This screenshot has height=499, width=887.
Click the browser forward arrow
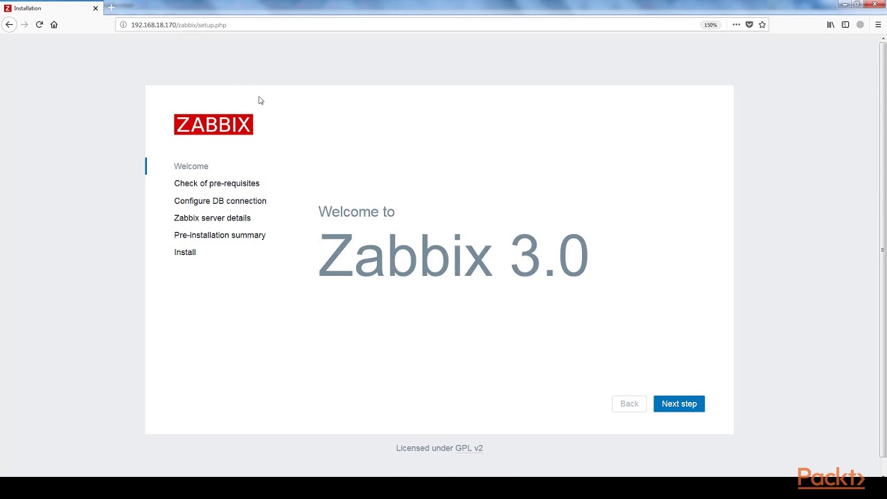(24, 24)
